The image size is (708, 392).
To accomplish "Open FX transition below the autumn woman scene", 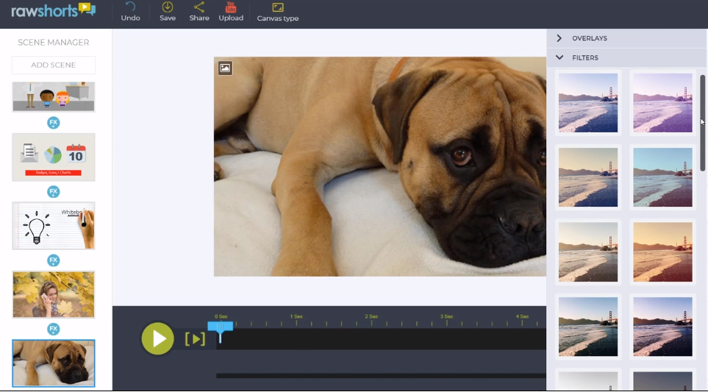I will click(x=53, y=329).
